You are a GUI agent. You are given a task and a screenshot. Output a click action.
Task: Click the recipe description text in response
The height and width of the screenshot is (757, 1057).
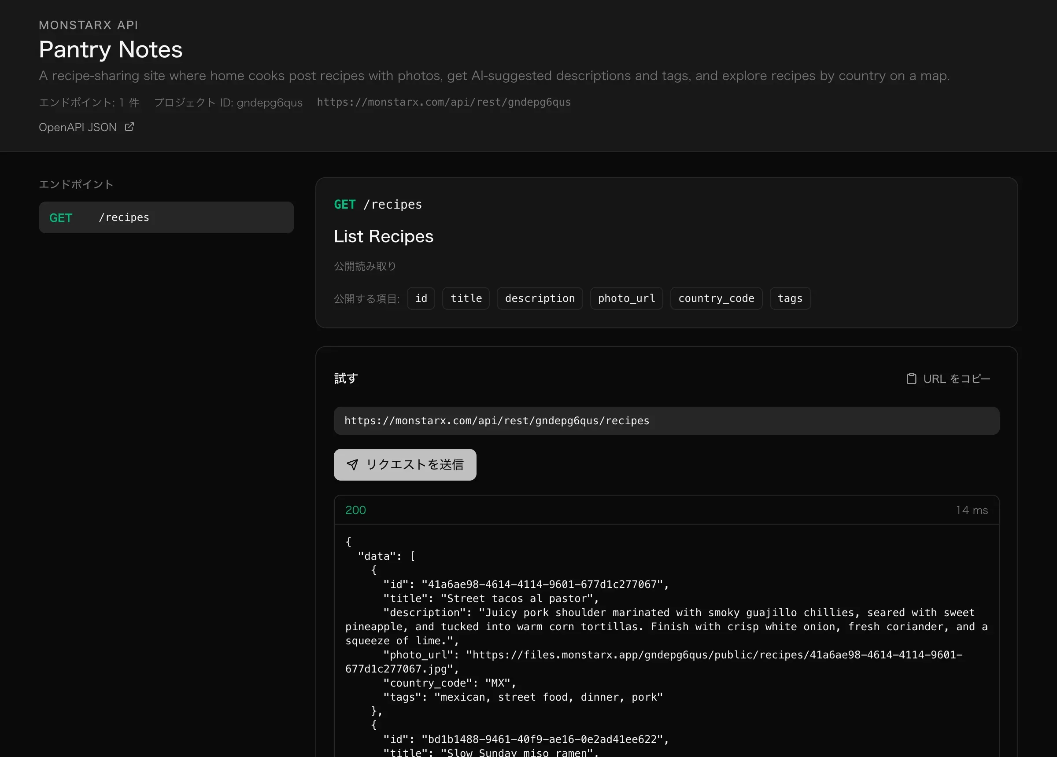(x=666, y=627)
